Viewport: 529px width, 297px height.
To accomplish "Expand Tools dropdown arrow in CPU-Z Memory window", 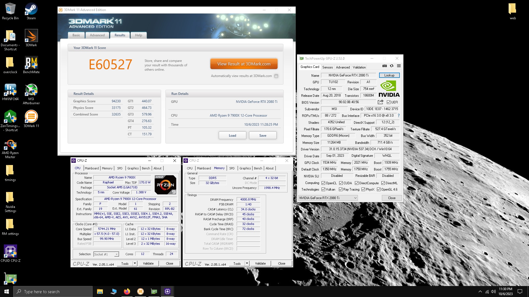I will [x=247, y=263].
